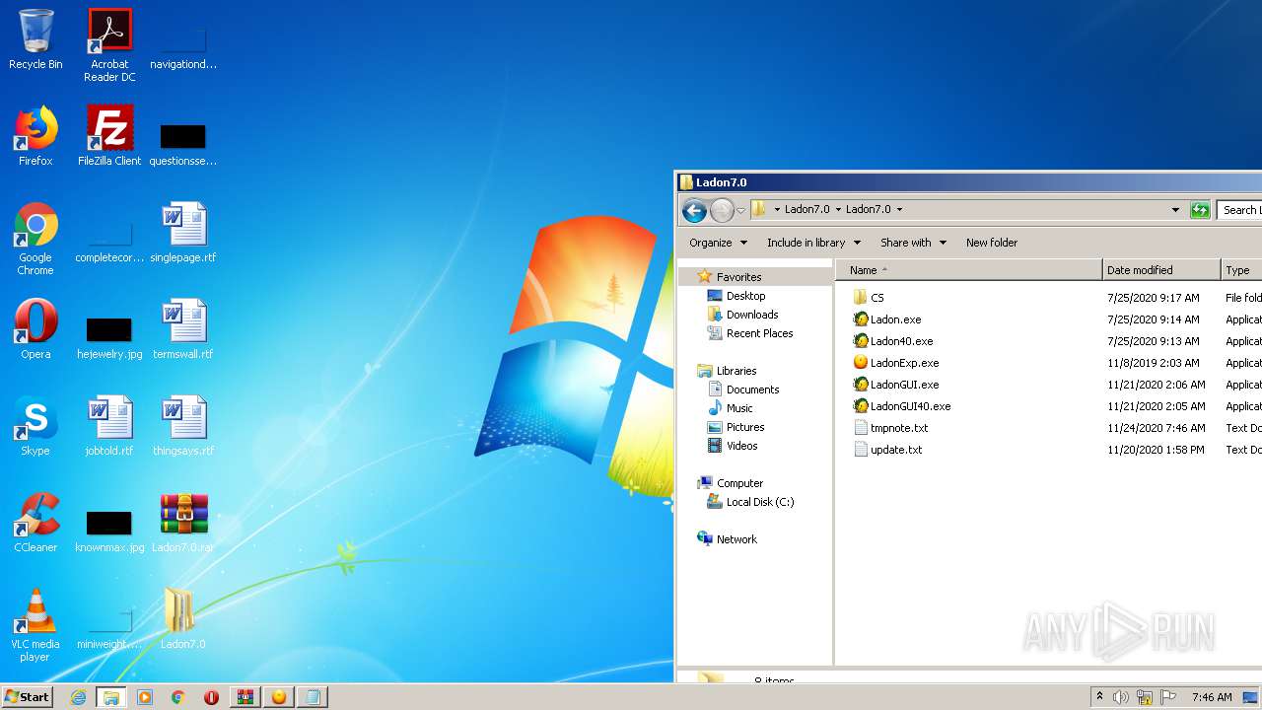Image resolution: width=1262 pixels, height=710 pixels.
Task: Select thingsavs.rtf desktop file
Action: pos(183,427)
